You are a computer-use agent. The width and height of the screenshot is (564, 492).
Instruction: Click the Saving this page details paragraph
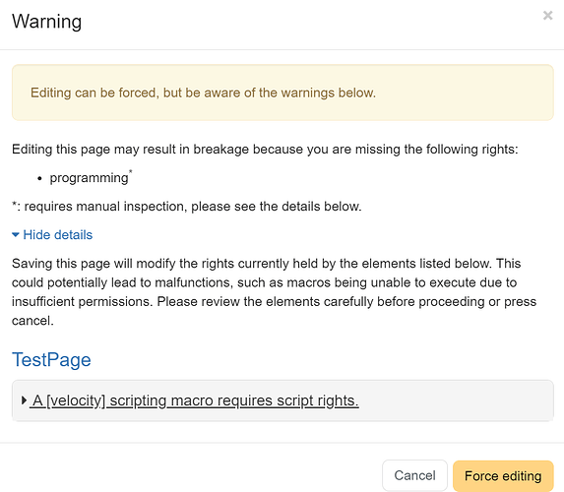[x=274, y=292]
